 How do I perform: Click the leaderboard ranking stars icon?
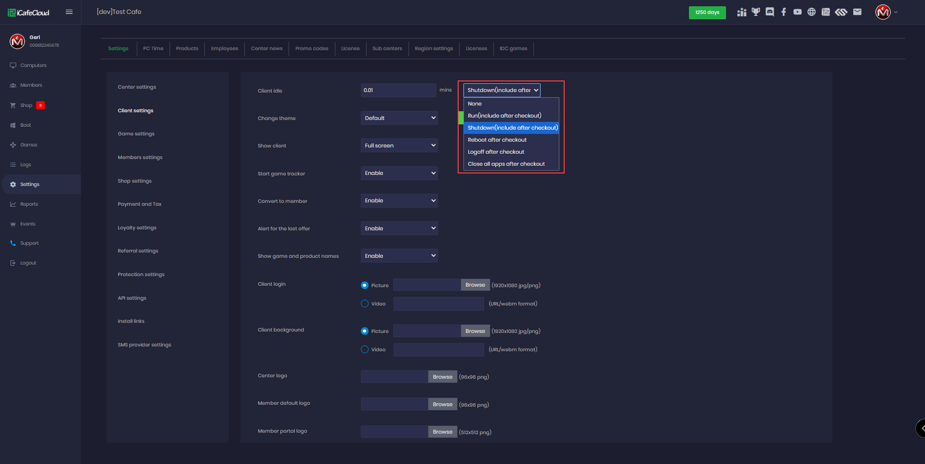(742, 12)
